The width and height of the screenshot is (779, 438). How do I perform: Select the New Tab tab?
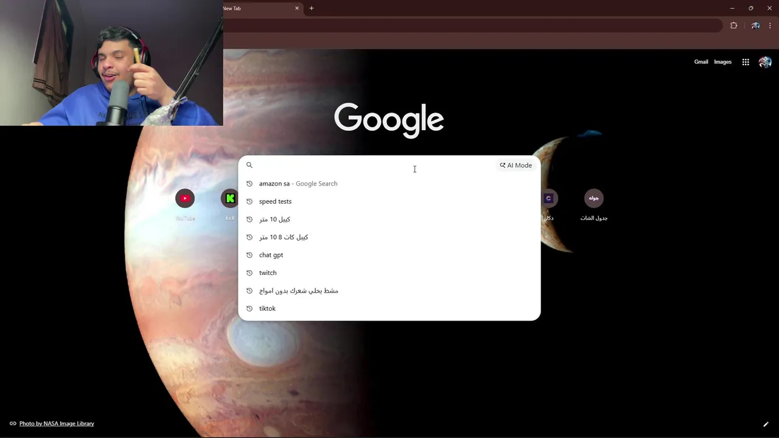(259, 8)
